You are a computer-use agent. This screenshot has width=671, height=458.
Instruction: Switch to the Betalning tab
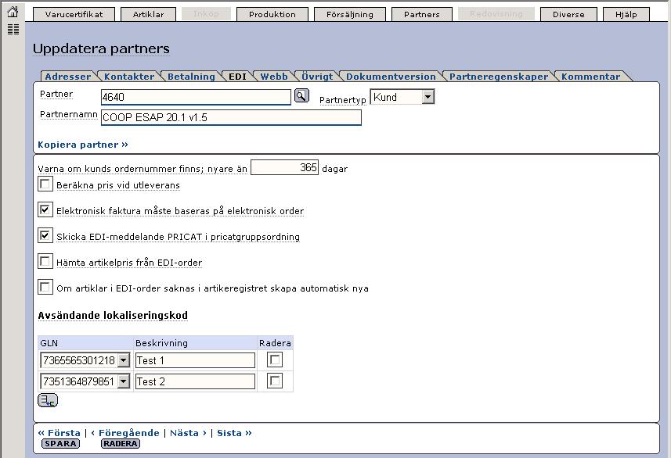tap(191, 77)
